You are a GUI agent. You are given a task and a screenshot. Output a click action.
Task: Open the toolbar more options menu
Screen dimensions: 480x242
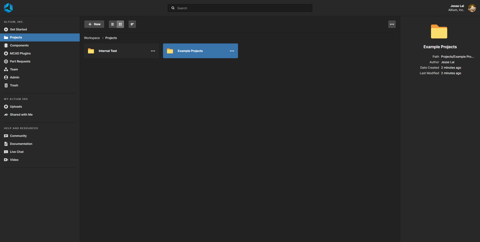(392, 24)
